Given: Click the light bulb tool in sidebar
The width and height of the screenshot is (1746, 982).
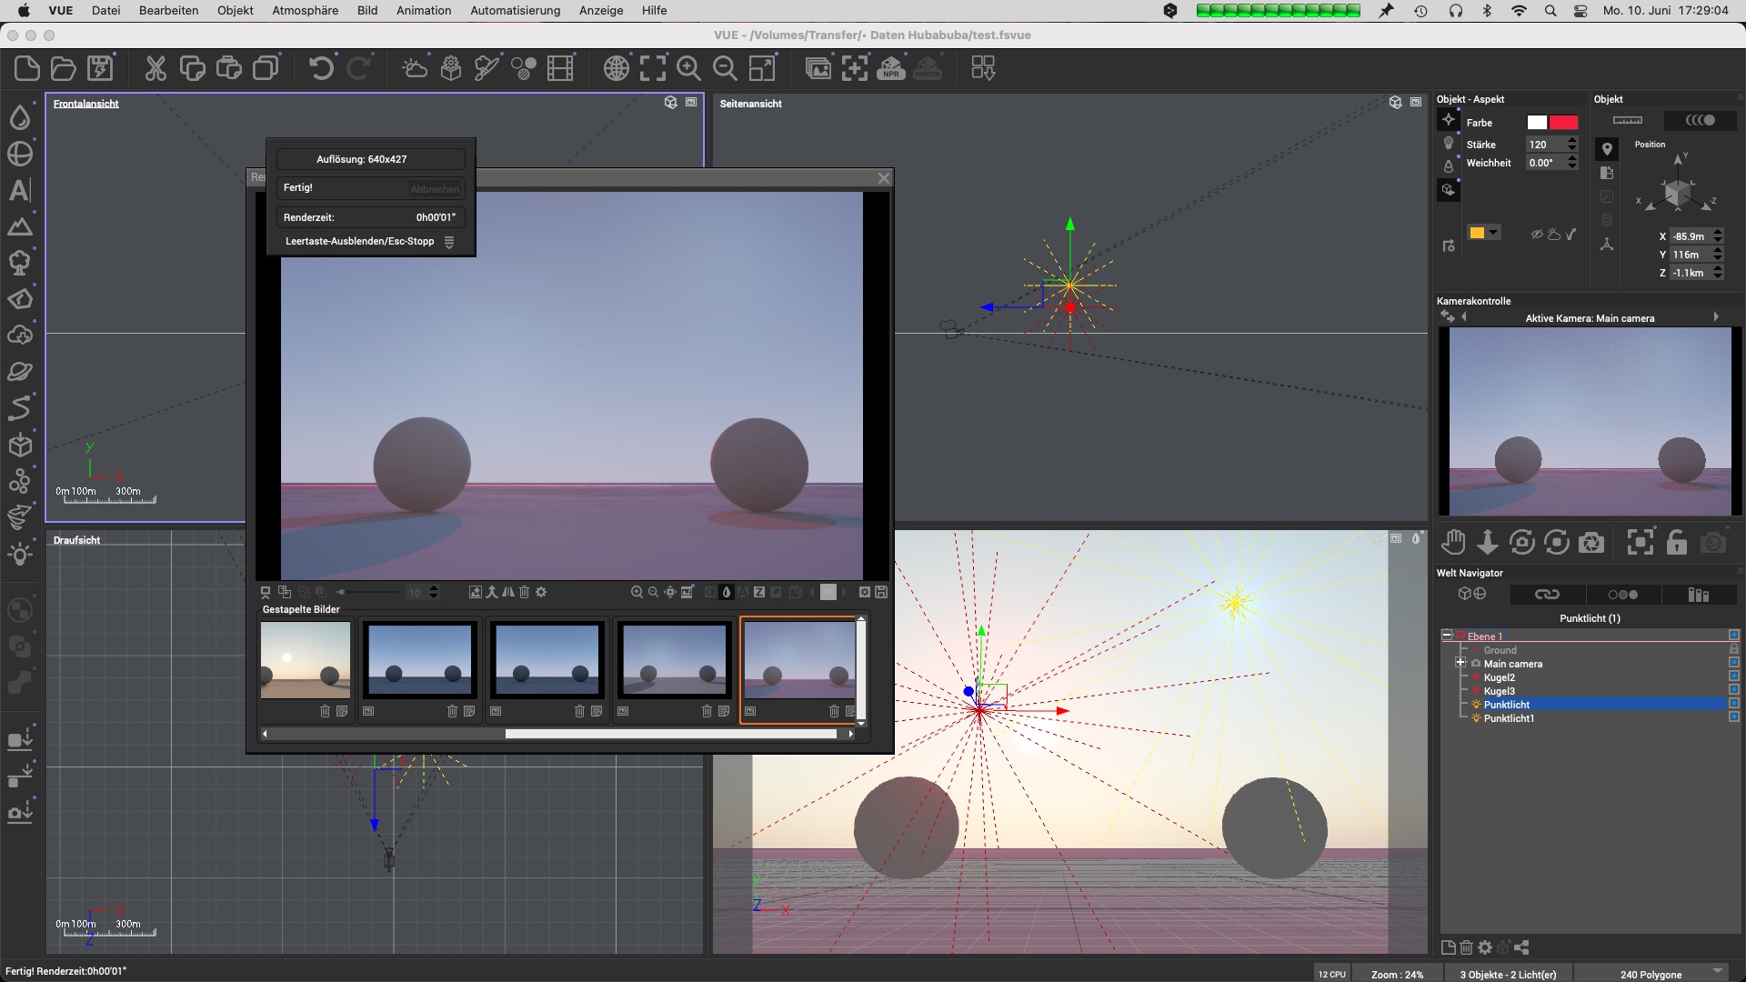Looking at the screenshot, I should pyautogui.click(x=19, y=554).
